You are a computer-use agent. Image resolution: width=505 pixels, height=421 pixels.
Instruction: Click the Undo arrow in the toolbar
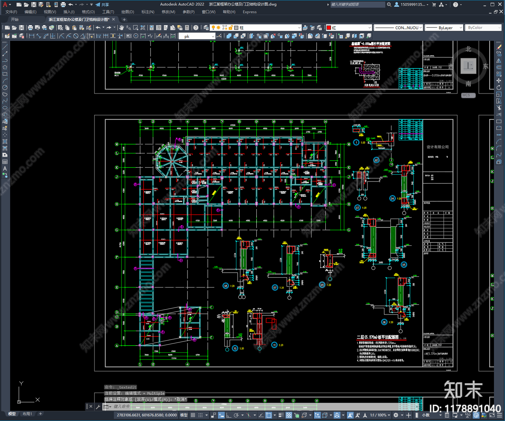click(x=98, y=28)
